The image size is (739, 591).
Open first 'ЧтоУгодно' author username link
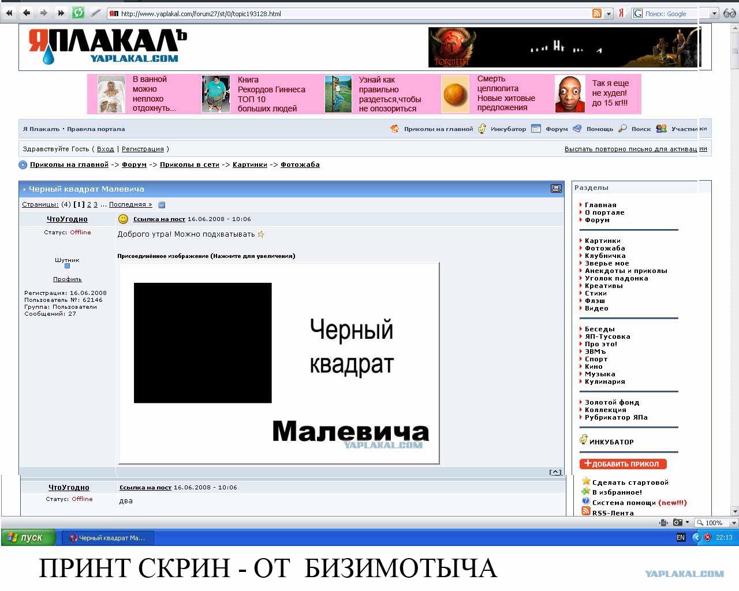[x=68, y=219]
